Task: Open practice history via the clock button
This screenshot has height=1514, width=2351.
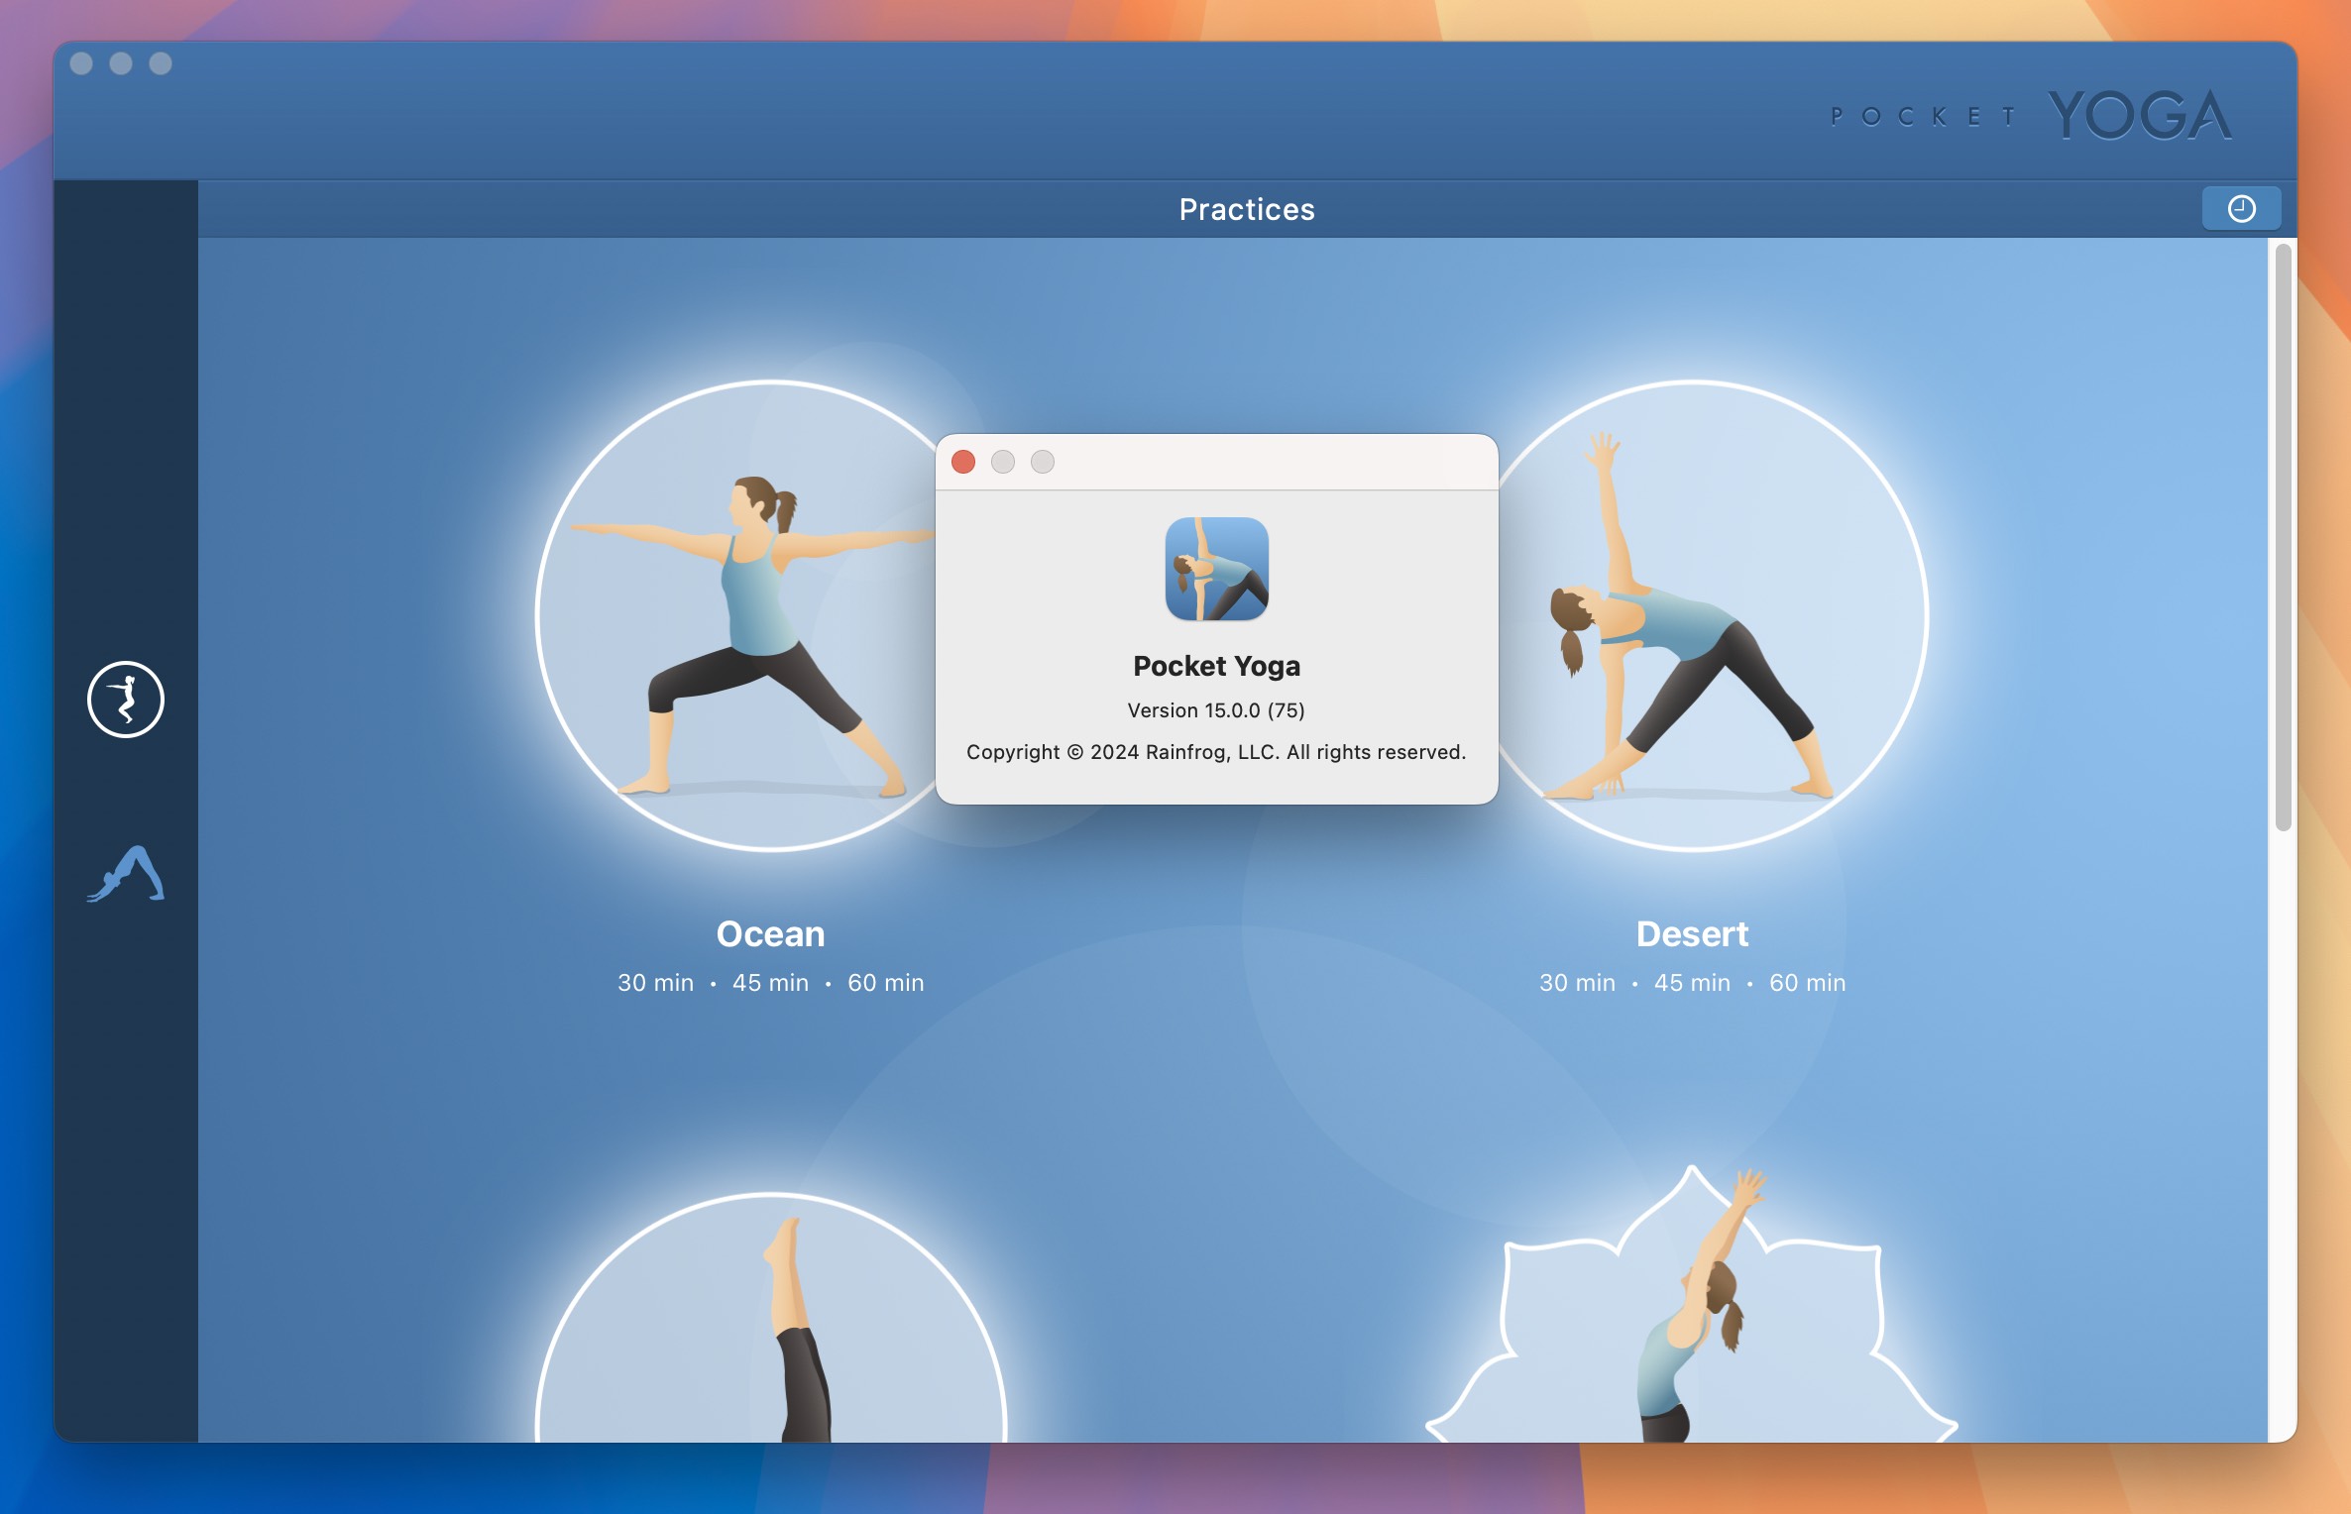Action: click(2241, 209)
